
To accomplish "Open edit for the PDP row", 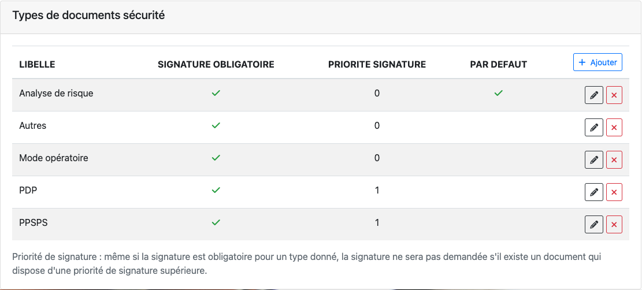I will click(x=594, y=192).
